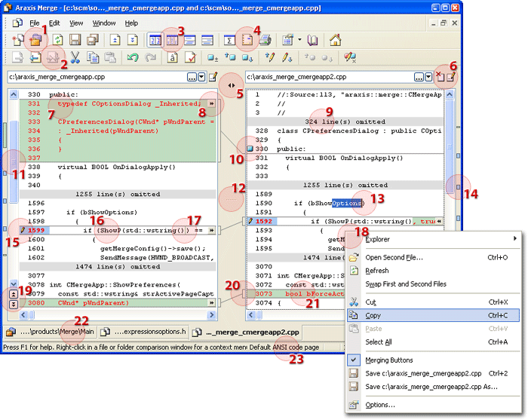The width and height of the screenshot is (528, 420).
Task: Click the clear edit markers icon
Action: pos(350,57)
